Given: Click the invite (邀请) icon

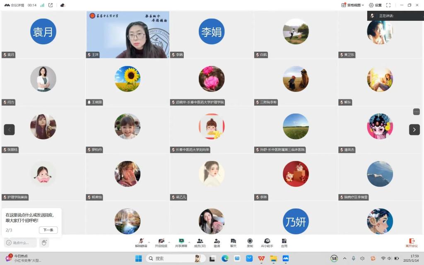Looking at the screenshot, I should (217, 242).
